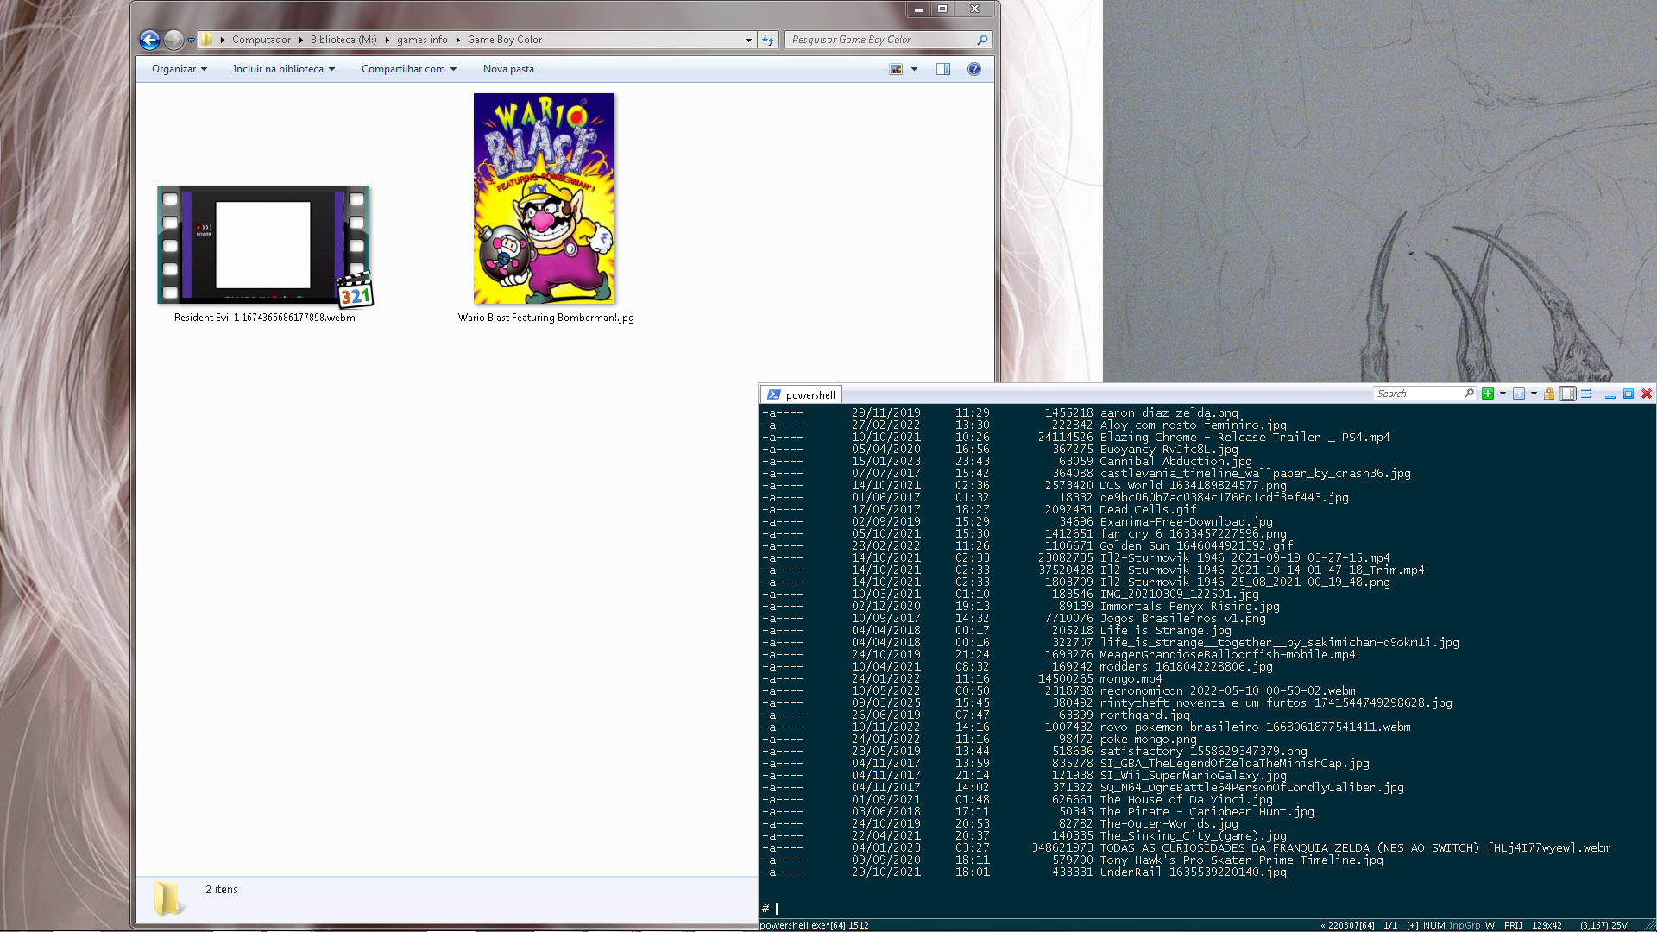Select the Resident Evil 1 webm thumbnail

coord(264,245)
